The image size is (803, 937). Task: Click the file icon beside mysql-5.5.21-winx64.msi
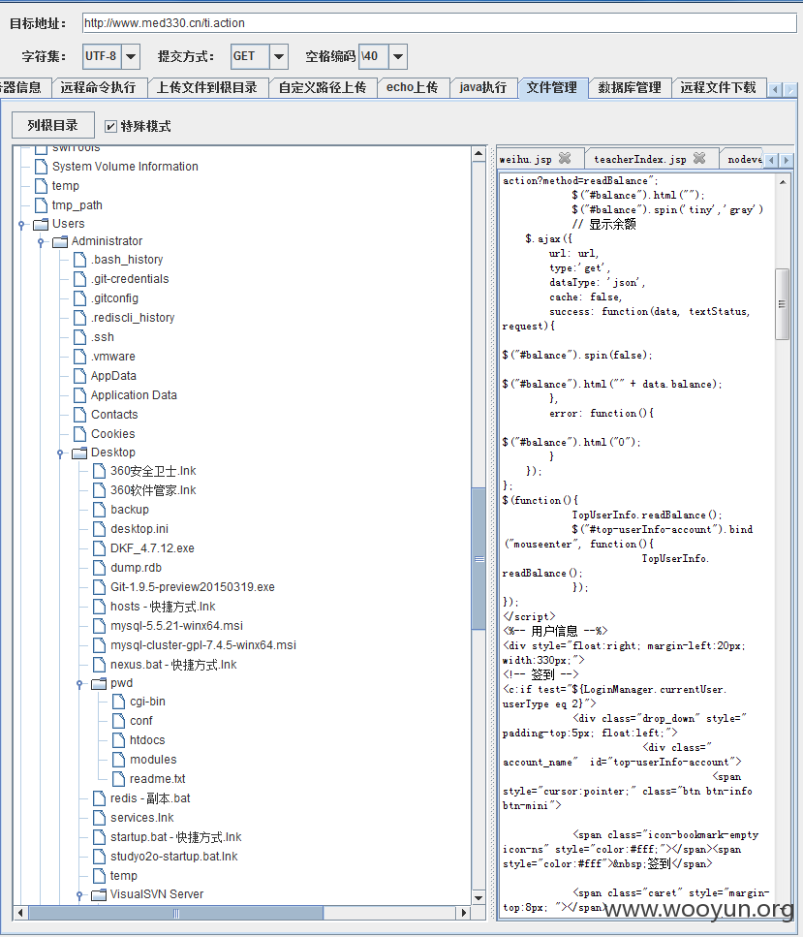(x=99, y=626)
